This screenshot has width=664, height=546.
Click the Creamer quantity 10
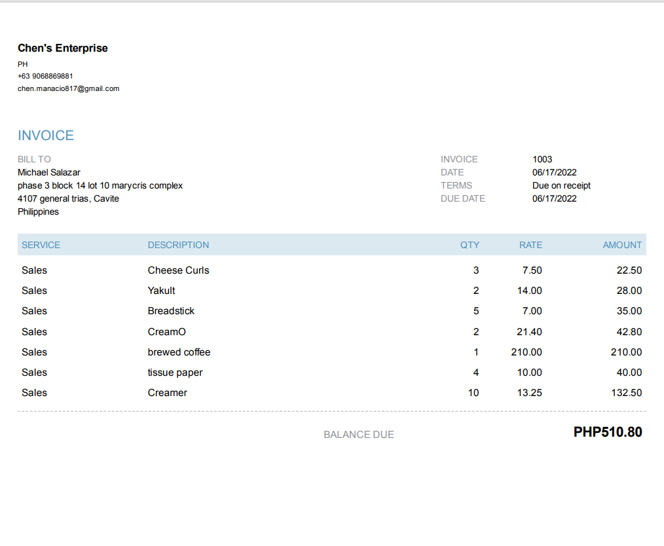473,393
